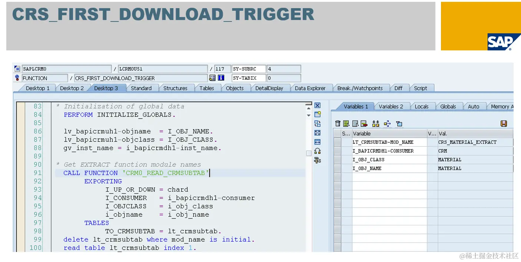Click the blue branching arrows icon
Image resolution: width=521 pixels, height=262 pixels.
point(388,124)
